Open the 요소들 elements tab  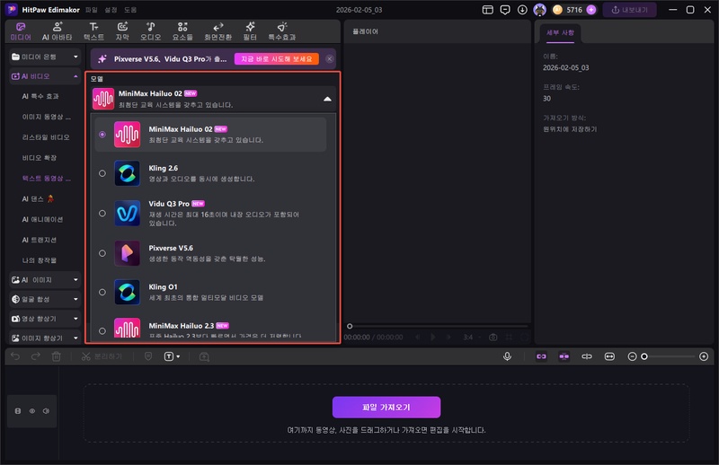182,31
